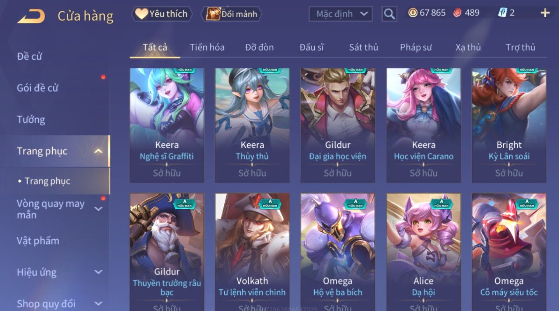Switch to the Sát thủ tab

[364, 47]
